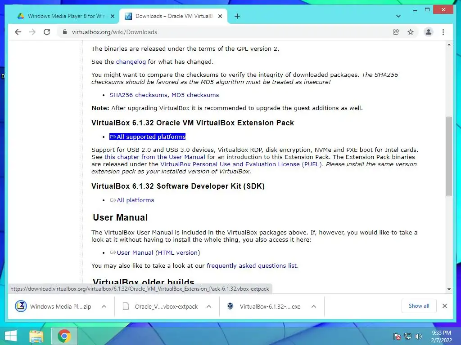Screen dimensions: 461x345
Task: Open the Windows Start menu
Action: pyautogui.click(x=11, y=336)
